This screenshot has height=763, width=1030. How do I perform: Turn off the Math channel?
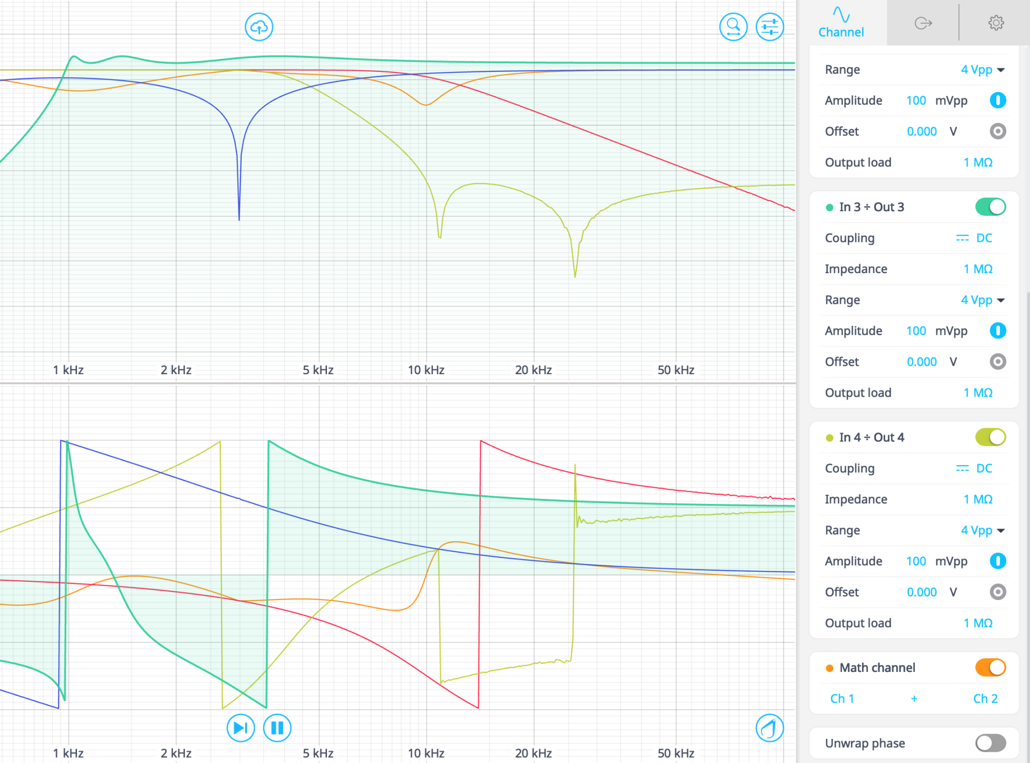coord(990,667)
